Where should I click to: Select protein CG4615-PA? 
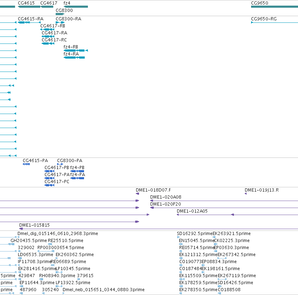35,161
